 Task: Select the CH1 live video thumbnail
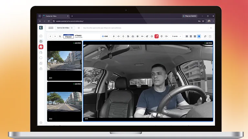[x=65, y=61]
